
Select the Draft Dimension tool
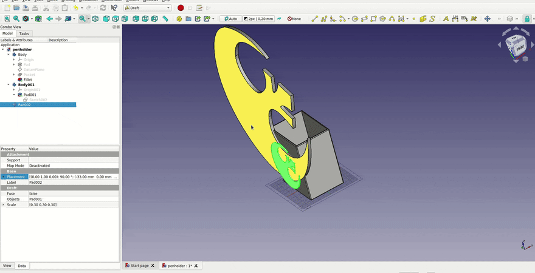pos(455,19)
